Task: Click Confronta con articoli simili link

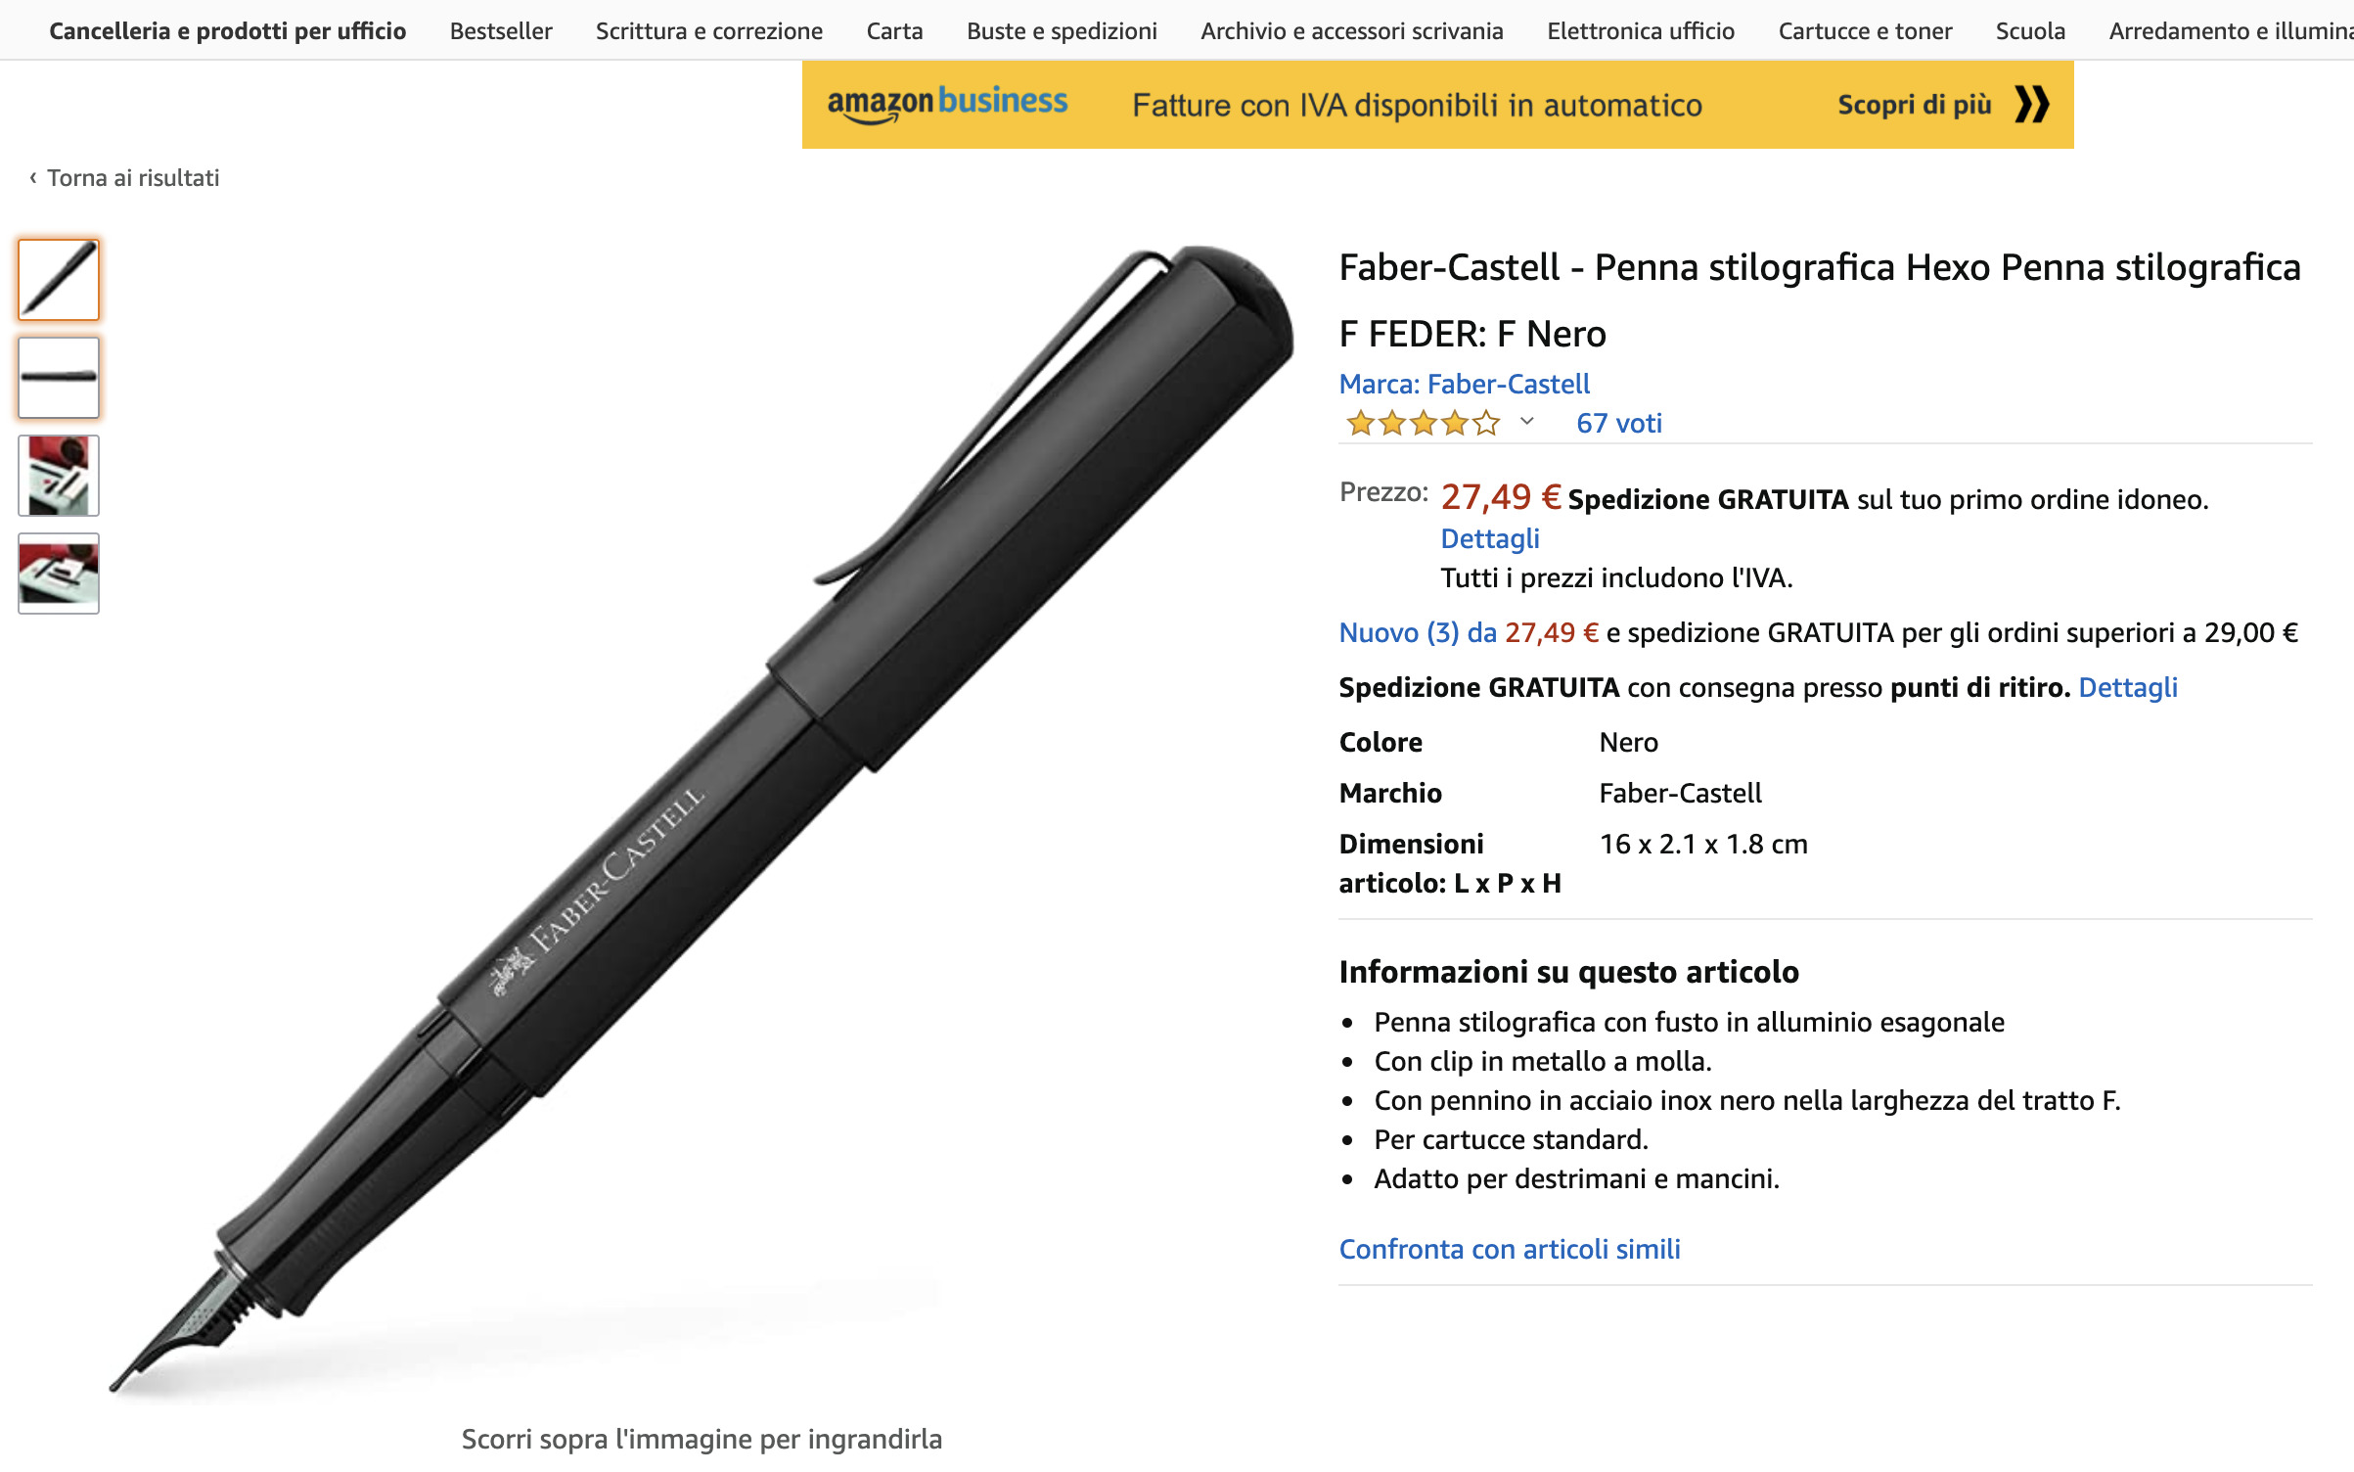Action: coord(1509,1249)
